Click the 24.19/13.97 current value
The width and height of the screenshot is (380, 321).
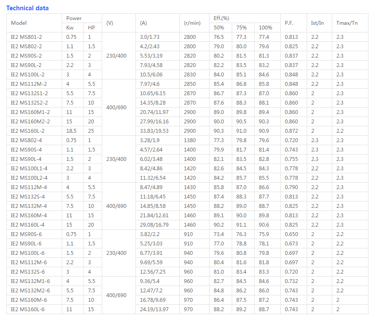pos(154,309)
